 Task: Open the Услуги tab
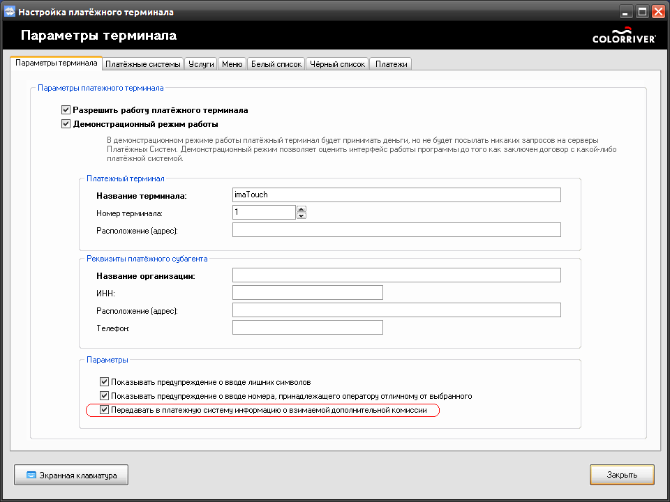click(x=201, y=64)
